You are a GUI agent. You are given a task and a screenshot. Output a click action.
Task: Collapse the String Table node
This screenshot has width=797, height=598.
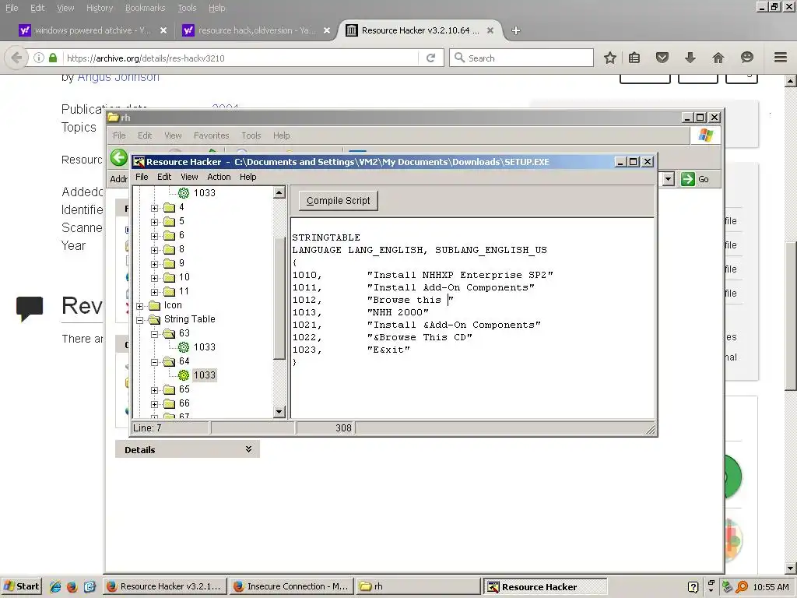pos(140,320)
